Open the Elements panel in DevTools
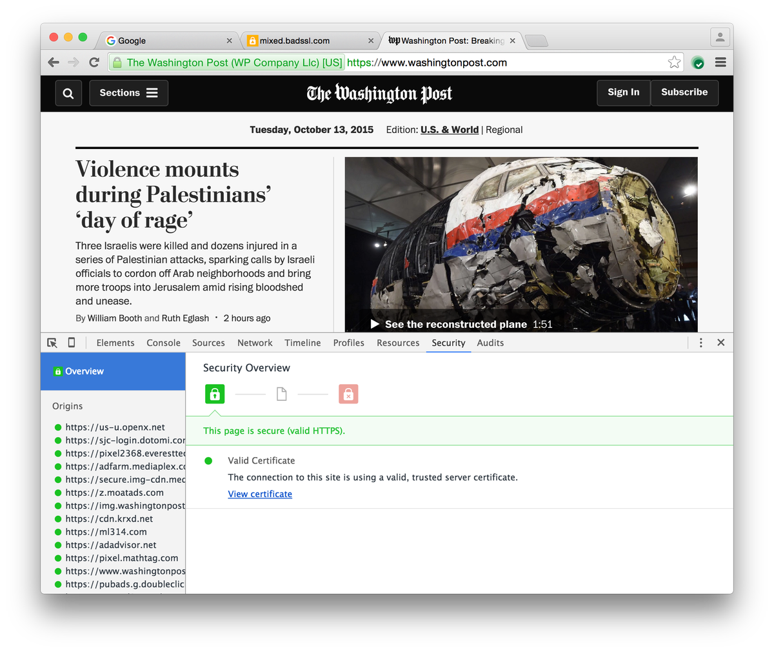 115,343
